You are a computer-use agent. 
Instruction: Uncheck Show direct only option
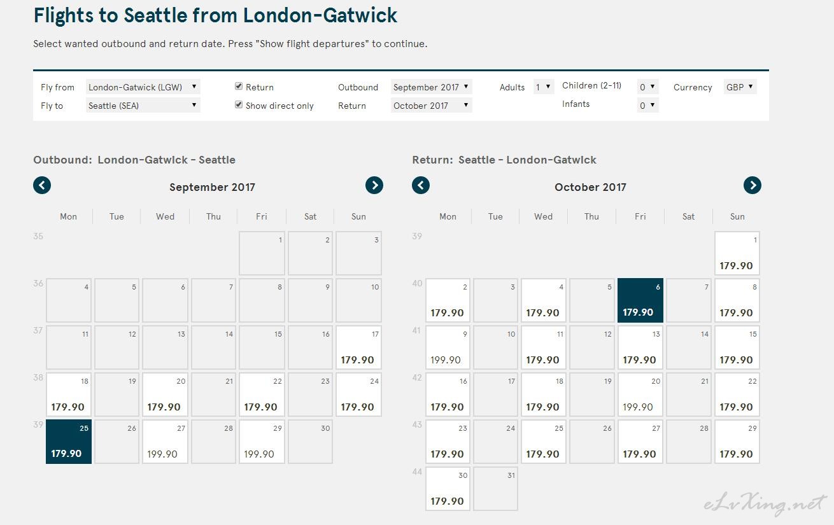[x=239, y=105]
